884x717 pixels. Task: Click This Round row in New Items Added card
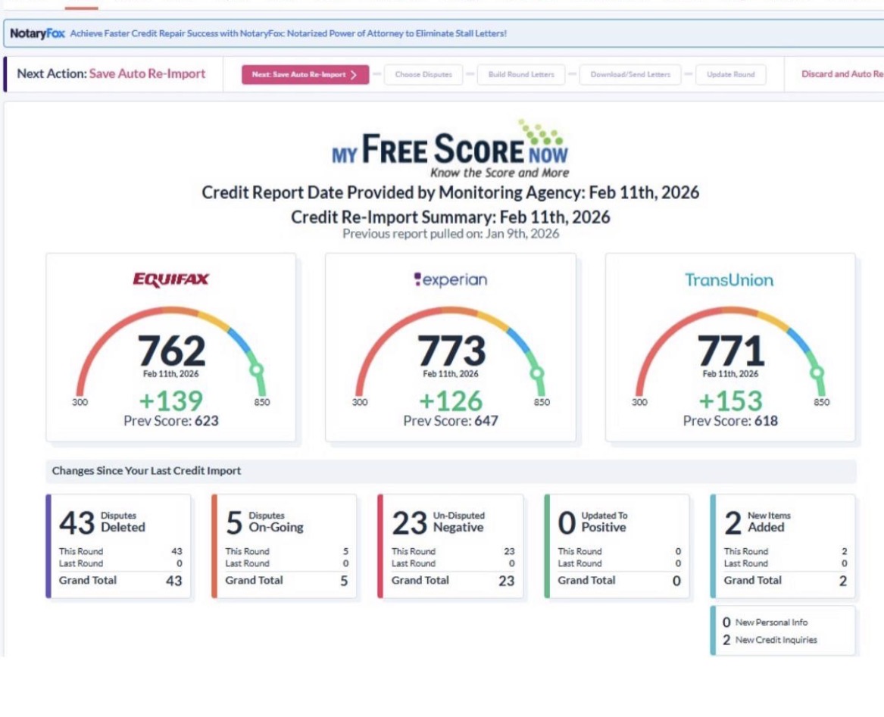[x=786, y=551]
